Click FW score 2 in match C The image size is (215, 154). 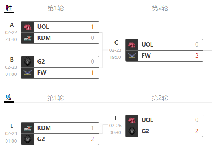point(197,56)
